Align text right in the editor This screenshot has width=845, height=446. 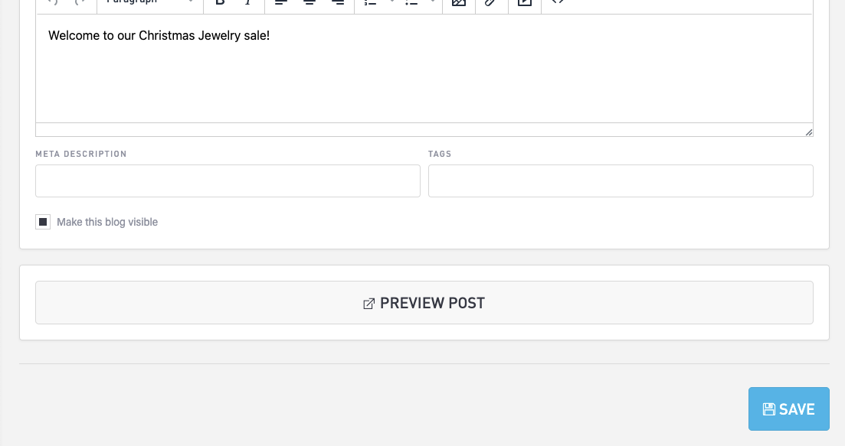[x=338, y=3]
